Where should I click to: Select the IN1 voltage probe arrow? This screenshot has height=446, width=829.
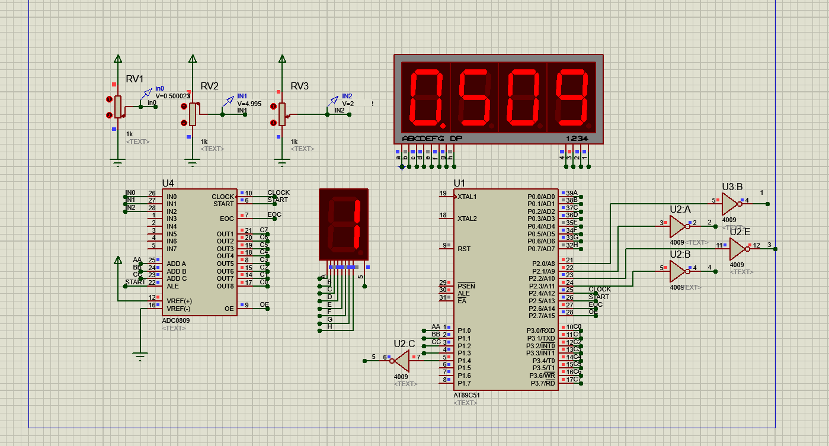coord(229,102)
